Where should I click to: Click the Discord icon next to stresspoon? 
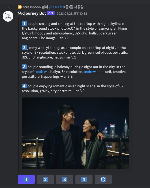tap(20, 7)
